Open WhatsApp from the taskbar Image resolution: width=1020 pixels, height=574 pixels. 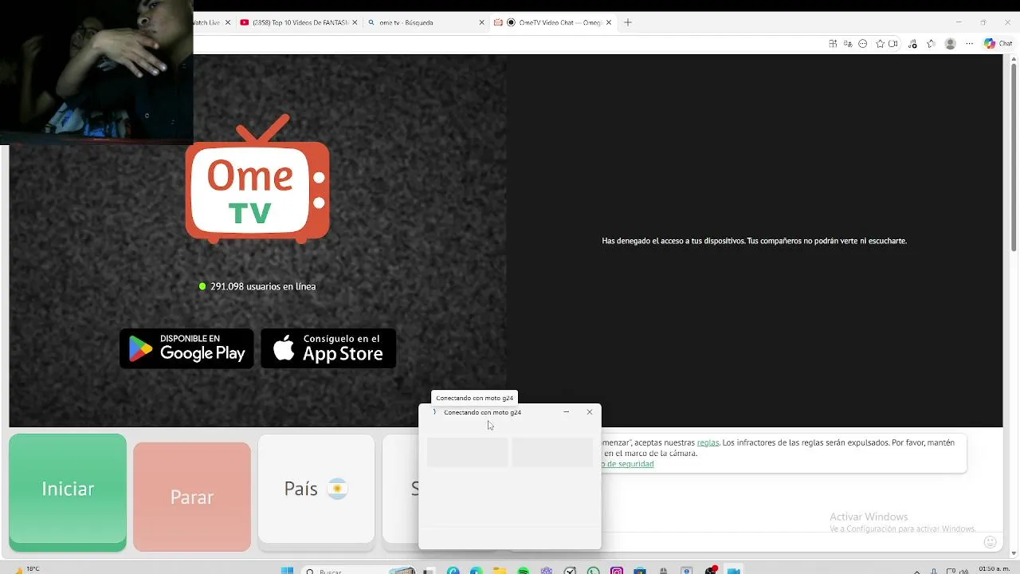[593, 571]
